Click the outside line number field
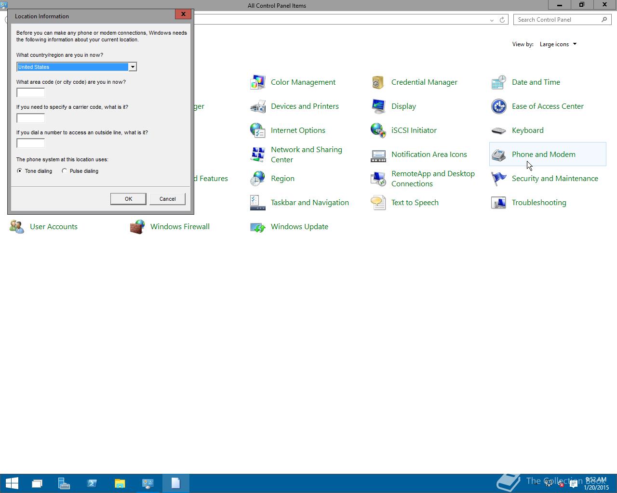This screenshot has height=493, width=617. [30, 143]
